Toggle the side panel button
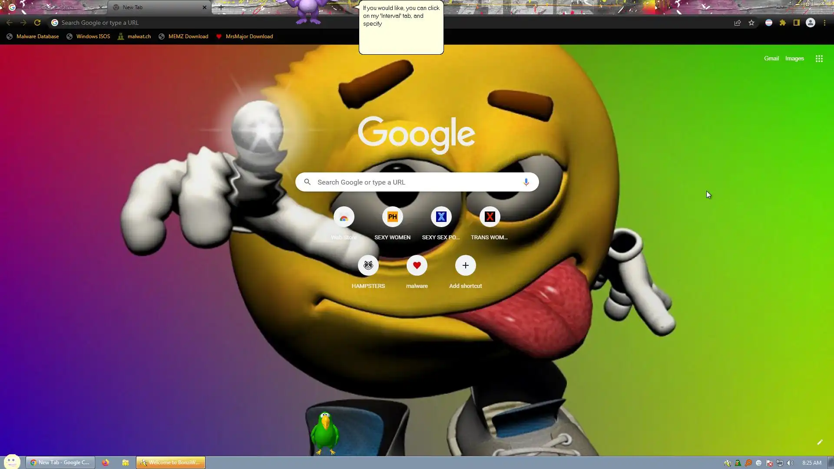This screenshot has width=834, height=469. (x=796, y=23)
